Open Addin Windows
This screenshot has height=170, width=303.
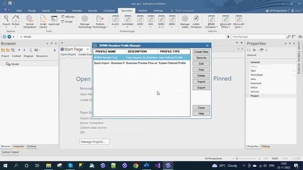pos(196,22)
